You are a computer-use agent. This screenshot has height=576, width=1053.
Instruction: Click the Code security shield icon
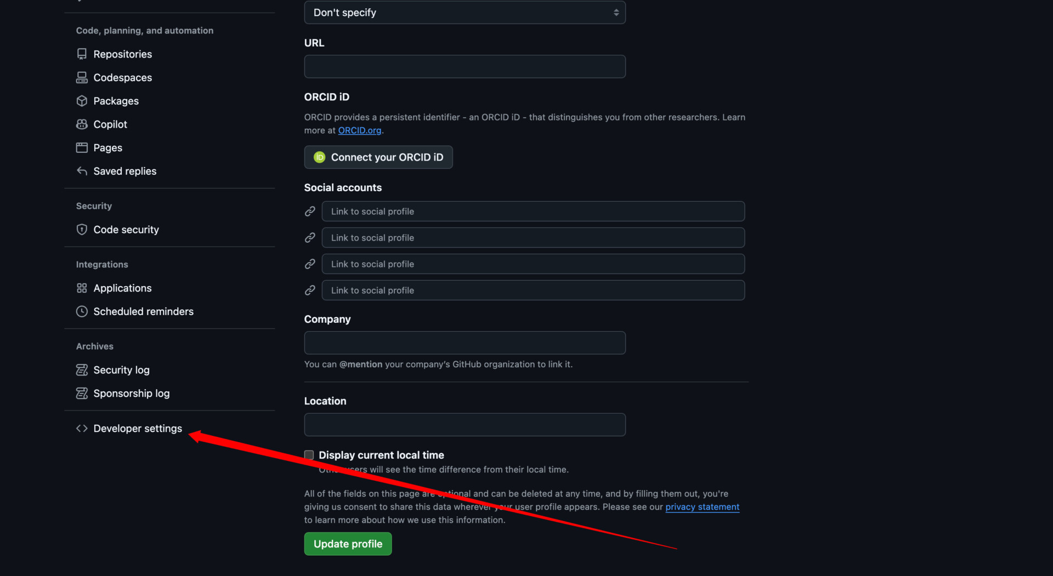point(82,230)
